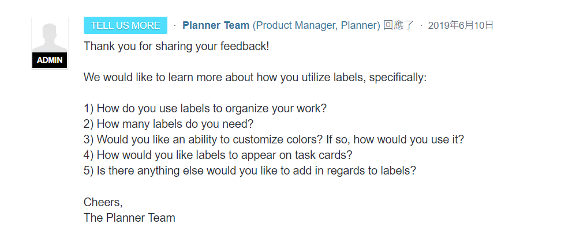Click the separator dot before Planner Team

[175, 26]
